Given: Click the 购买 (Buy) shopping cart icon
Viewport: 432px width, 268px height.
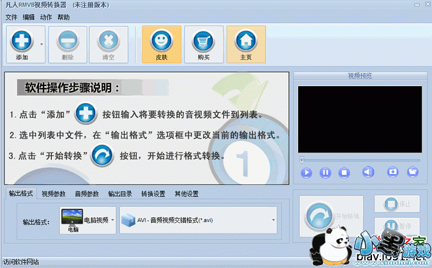Looking at the screenshot, I should pos(204,41).
